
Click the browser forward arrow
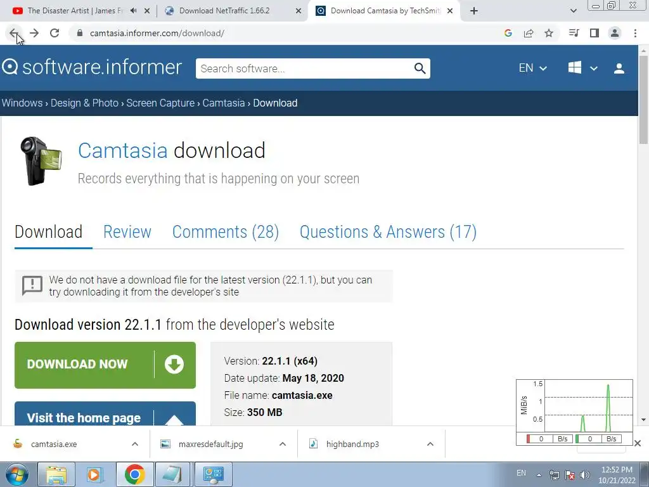[x=34, y=33]
